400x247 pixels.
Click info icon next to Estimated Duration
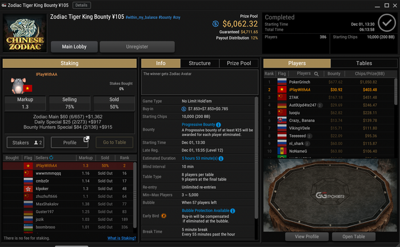(x=221, y=159)
